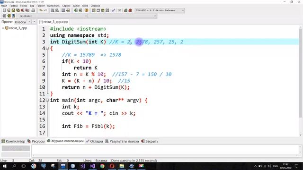This screenshot has width=303, height=170.
Task: Open the Сервис menu
Action: click(x=66, y=6)
